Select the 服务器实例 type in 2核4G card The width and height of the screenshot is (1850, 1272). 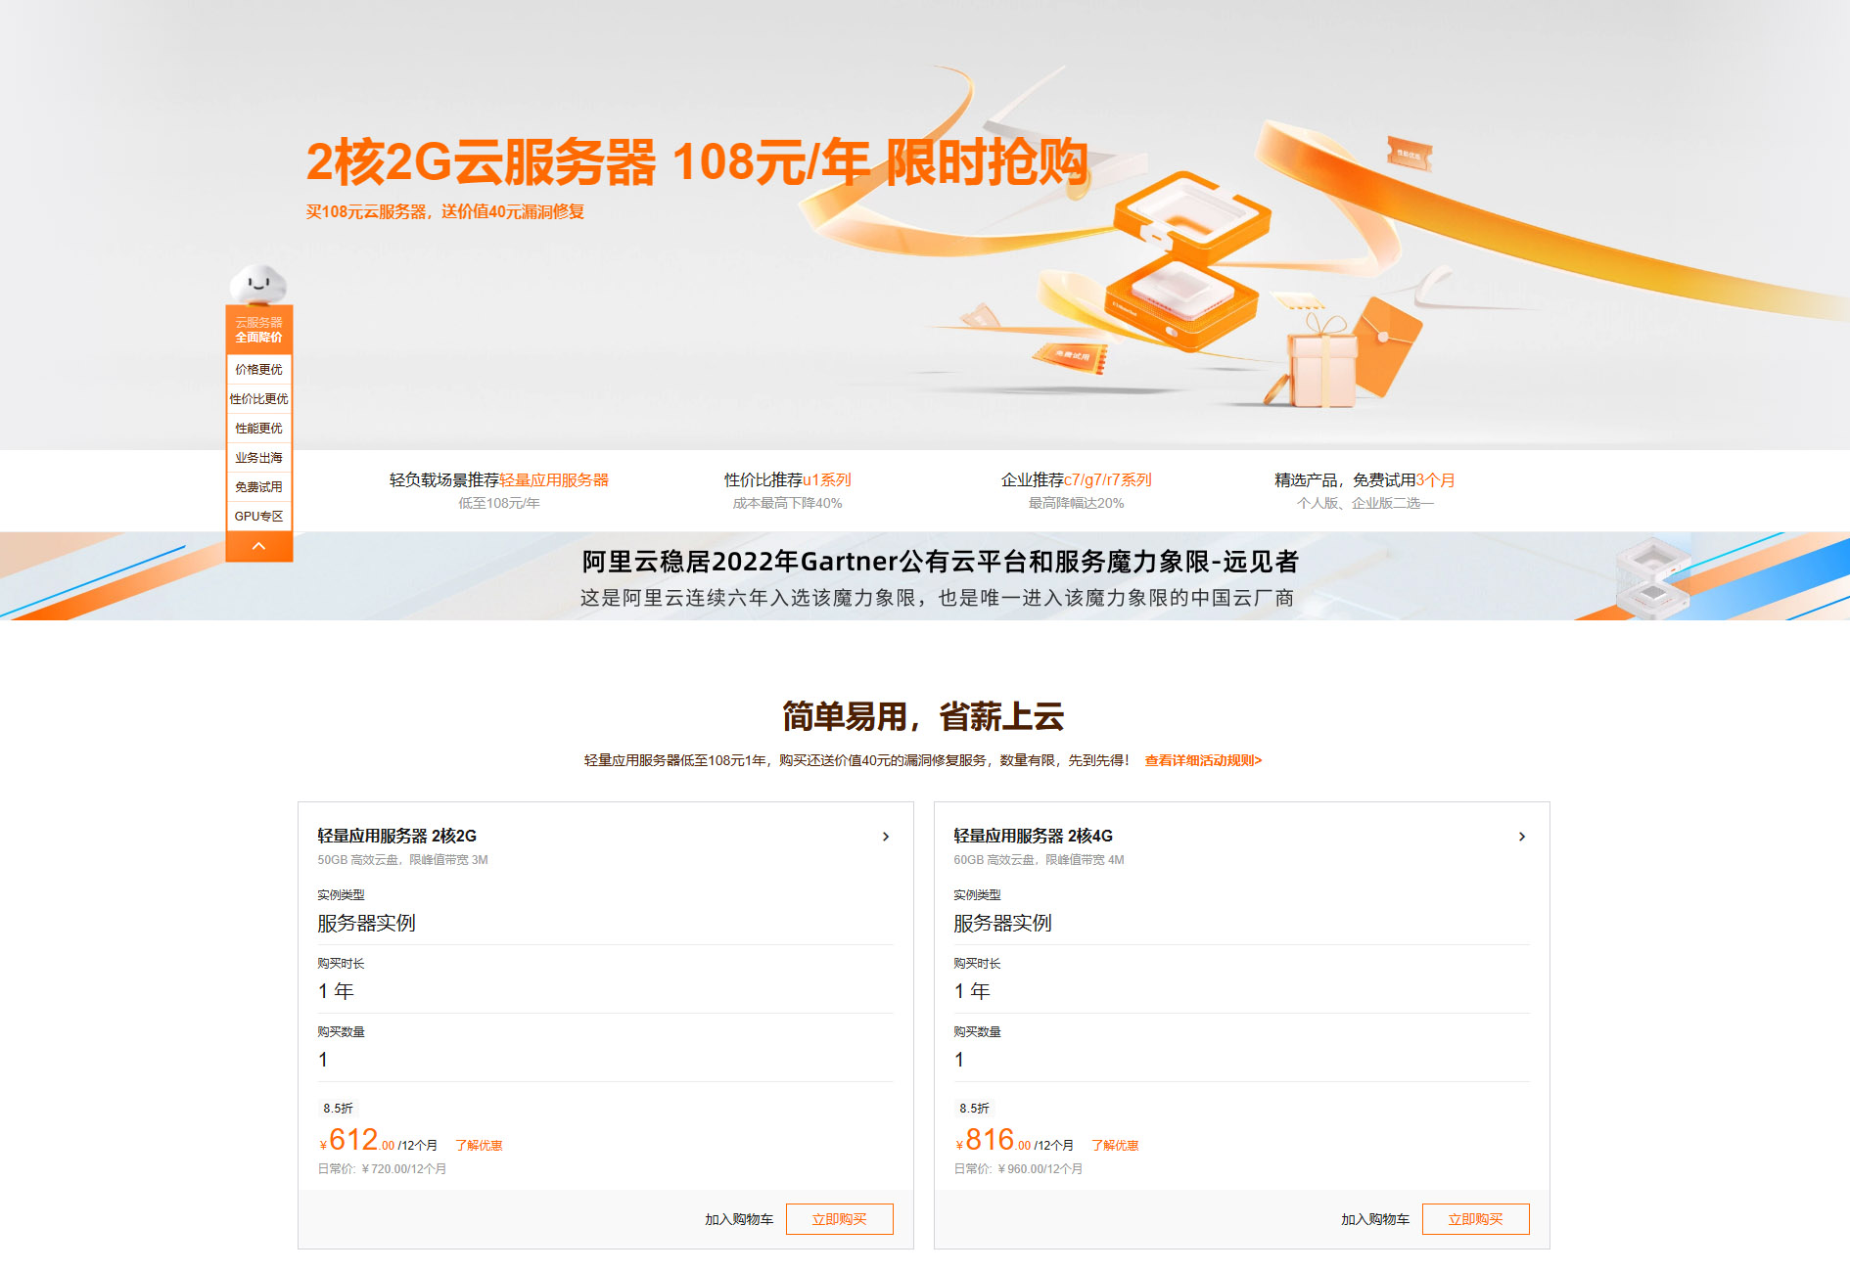click(1241, 923)
